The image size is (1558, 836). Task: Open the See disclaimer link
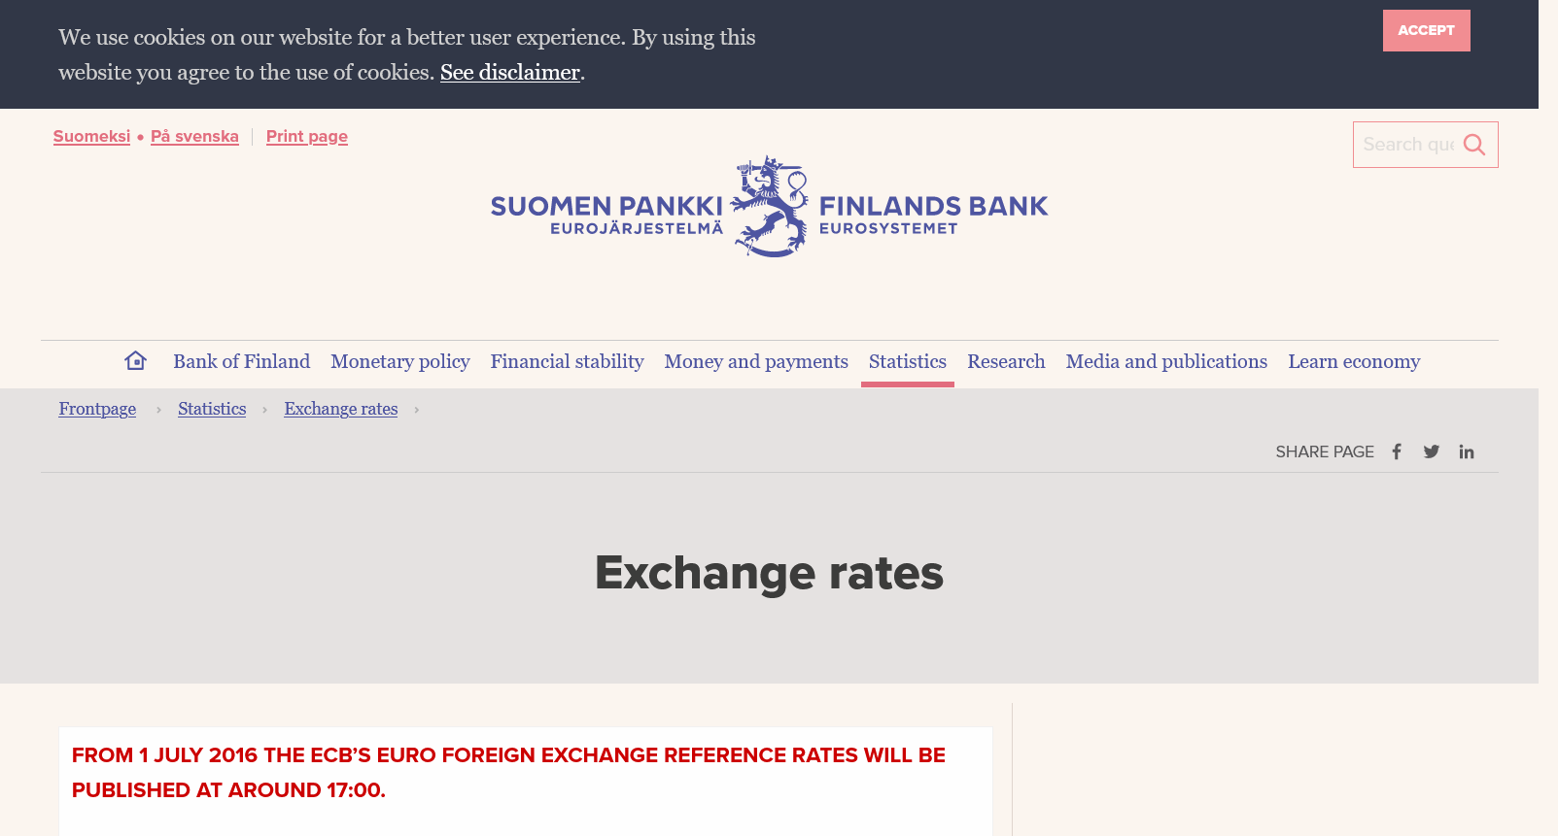click(510, 73)
